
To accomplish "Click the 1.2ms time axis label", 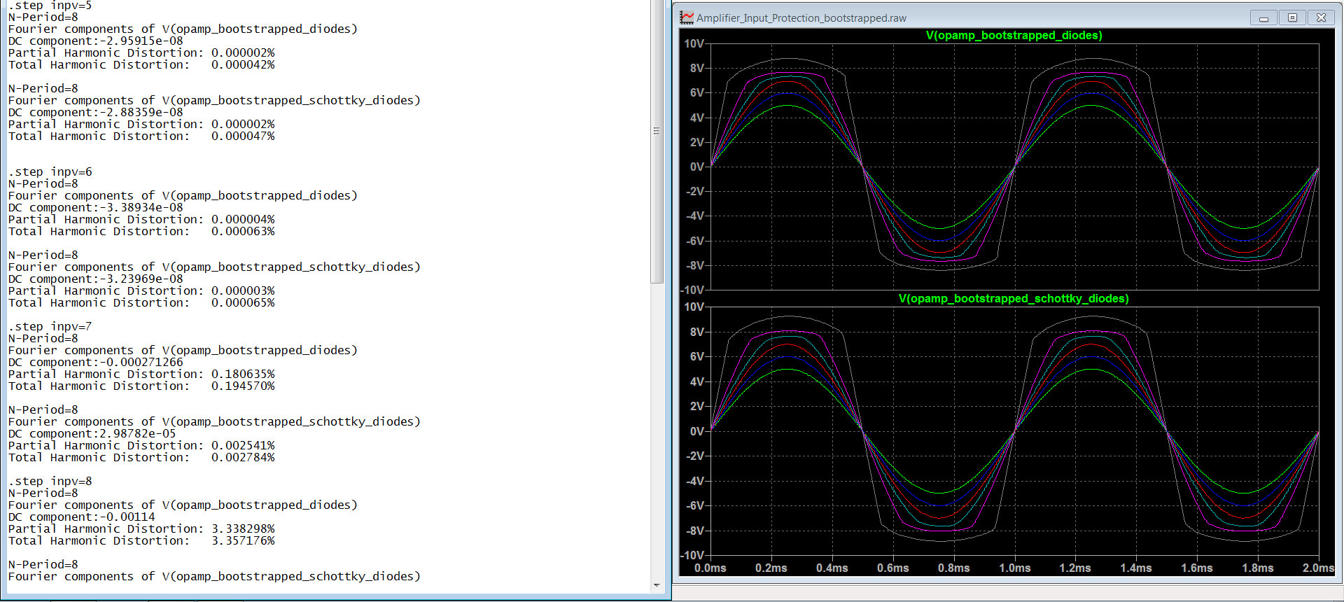I will click(1075, 568).
